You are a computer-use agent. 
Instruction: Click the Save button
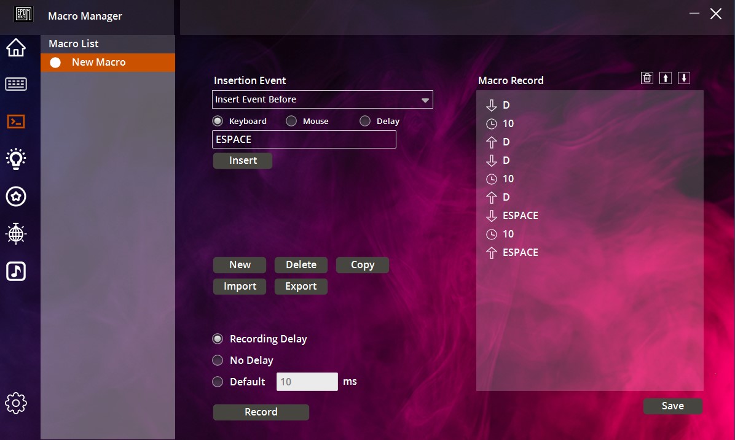[x=672, y=406]
